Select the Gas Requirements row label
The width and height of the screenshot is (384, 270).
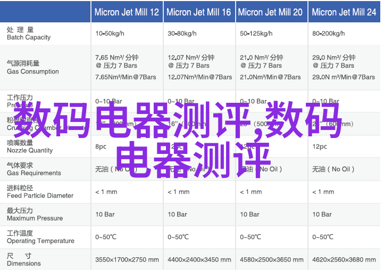click(34, 169)
